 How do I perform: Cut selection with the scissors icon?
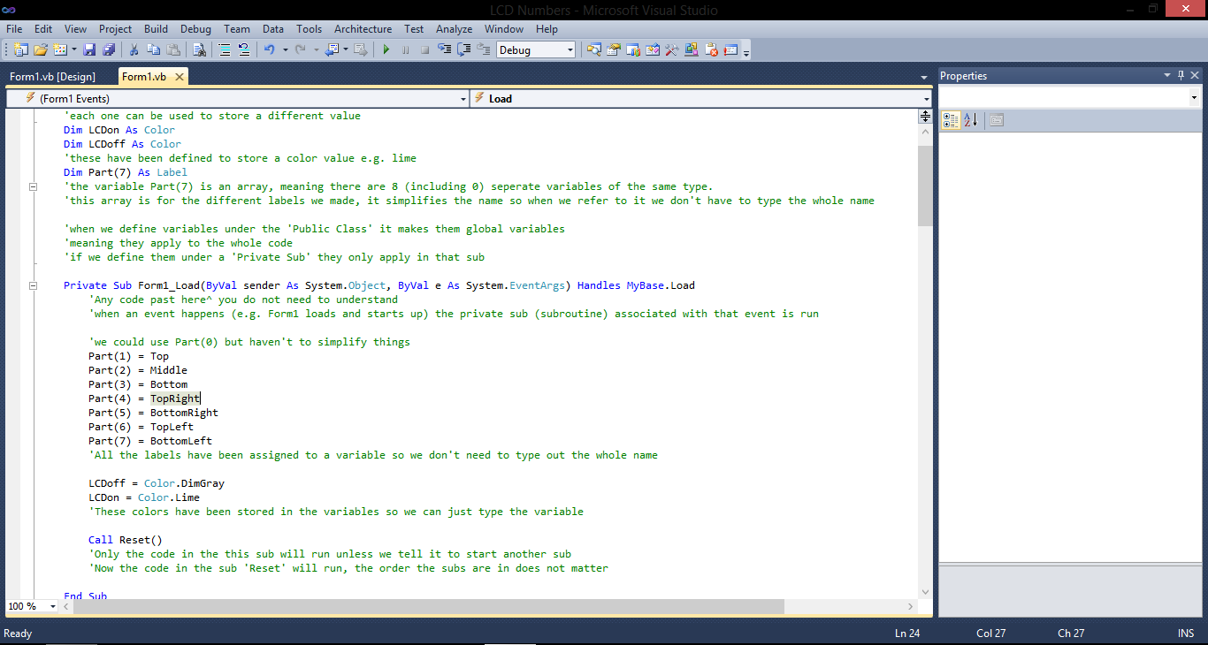pyautogui.click(x=134, y=49)
